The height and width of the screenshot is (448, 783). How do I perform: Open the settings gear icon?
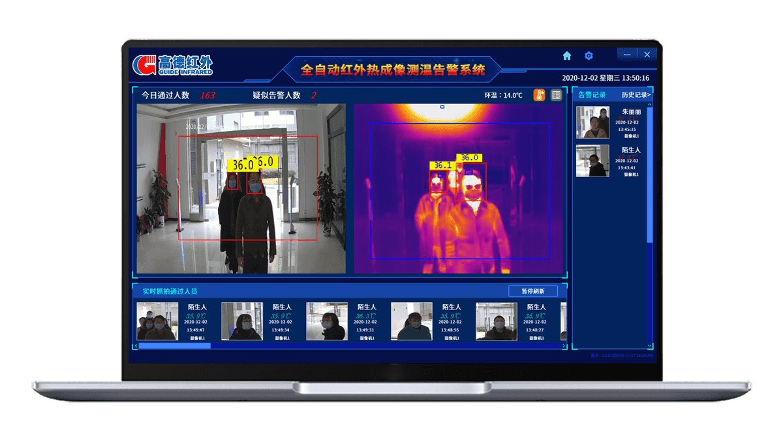click(589, 56)
